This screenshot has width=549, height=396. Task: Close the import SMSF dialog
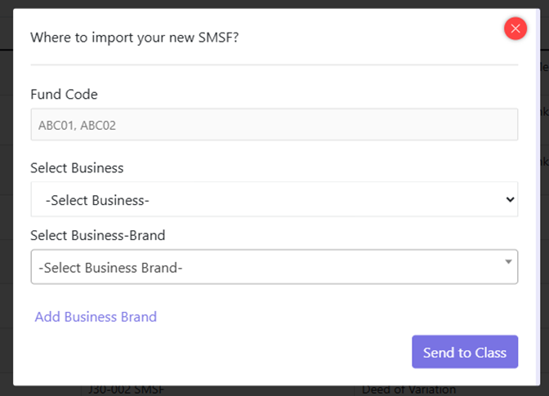[x=516, y=29]
